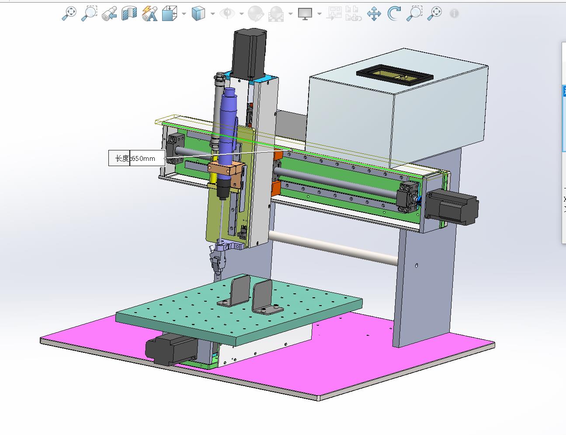Image resolution: width=566 pixels, height=435 pixels.
Task: Click the Zoom to Fit icon beside Zoom to Area at toolbar start
Action: [69, 13]
